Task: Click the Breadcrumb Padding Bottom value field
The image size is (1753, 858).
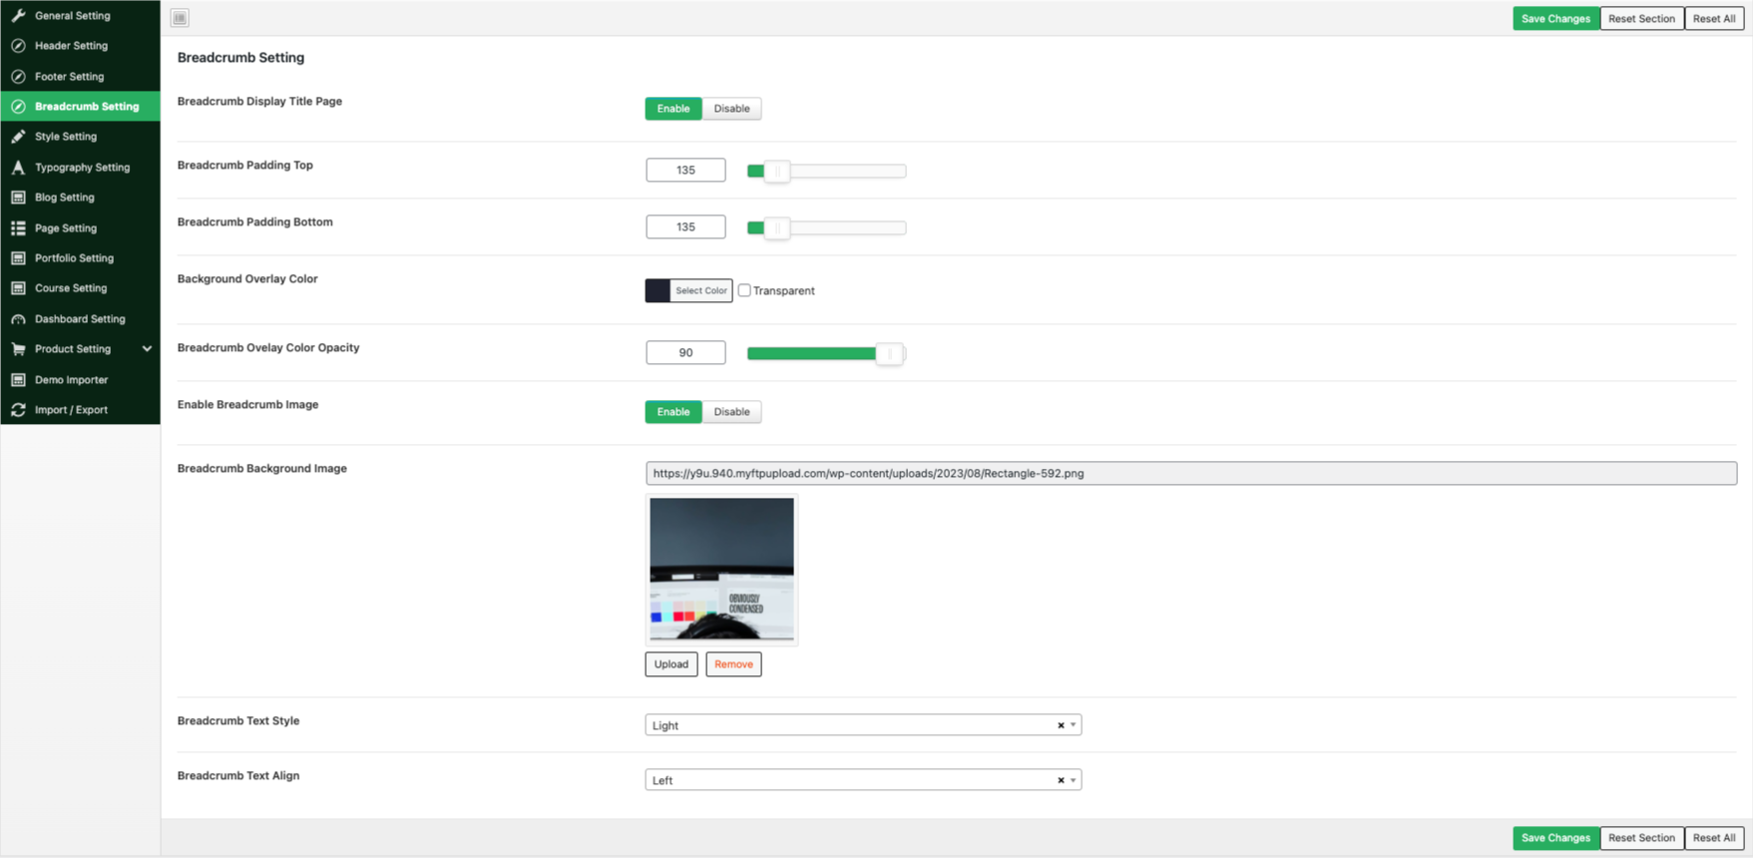Action: pos(685,227)
